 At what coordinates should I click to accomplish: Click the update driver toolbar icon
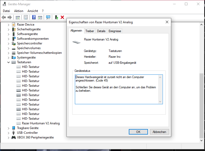point(57,17)
